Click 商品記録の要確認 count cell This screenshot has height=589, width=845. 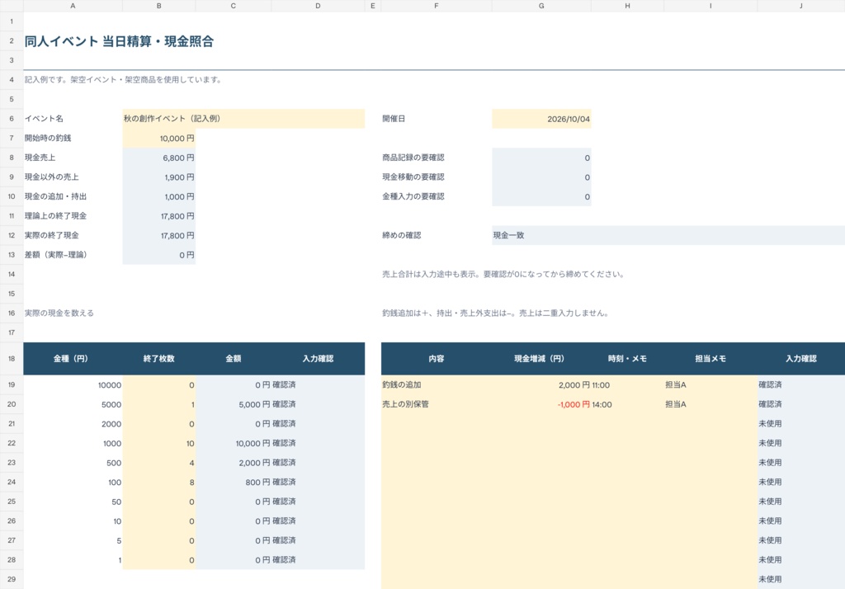541,158
